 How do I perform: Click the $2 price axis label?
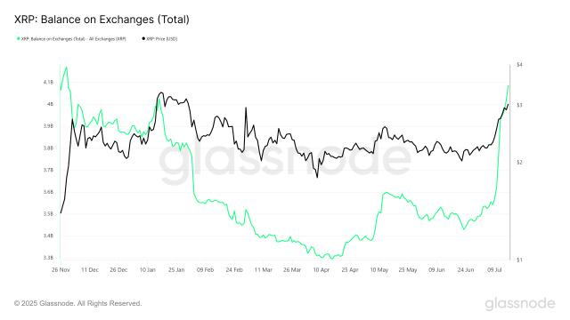pos(519,162)
